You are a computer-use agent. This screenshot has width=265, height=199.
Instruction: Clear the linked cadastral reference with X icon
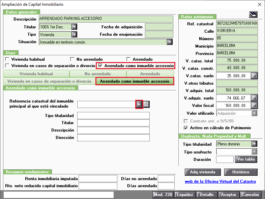pyautogui.click(x=146, y=104)
